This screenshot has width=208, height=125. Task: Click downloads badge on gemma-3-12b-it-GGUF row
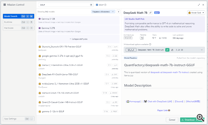click(114, 111)
